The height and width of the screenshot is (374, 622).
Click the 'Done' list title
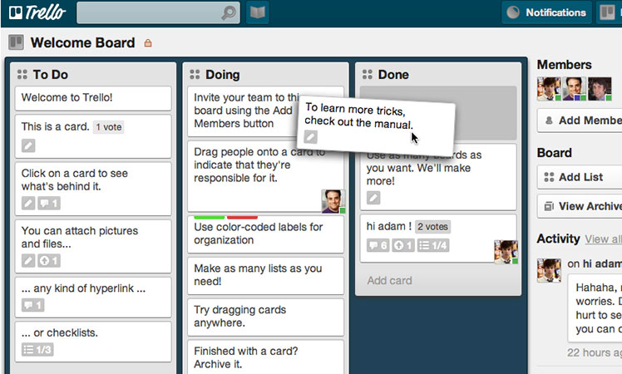393,75
